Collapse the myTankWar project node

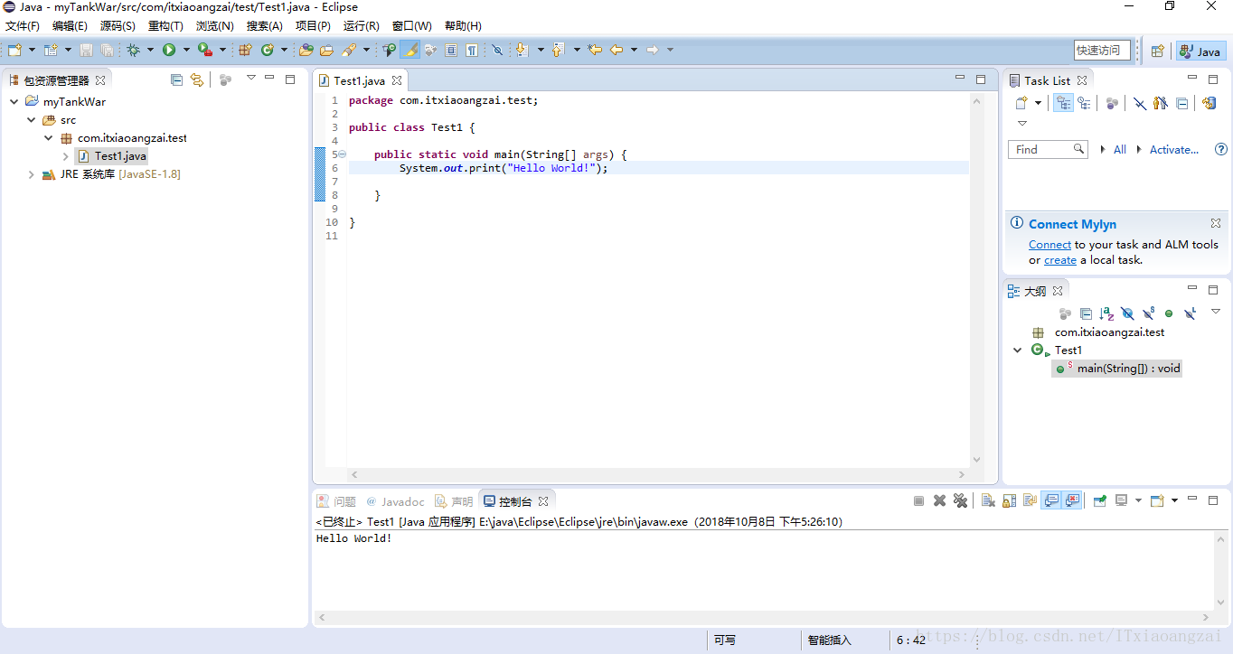coord(14,102)
